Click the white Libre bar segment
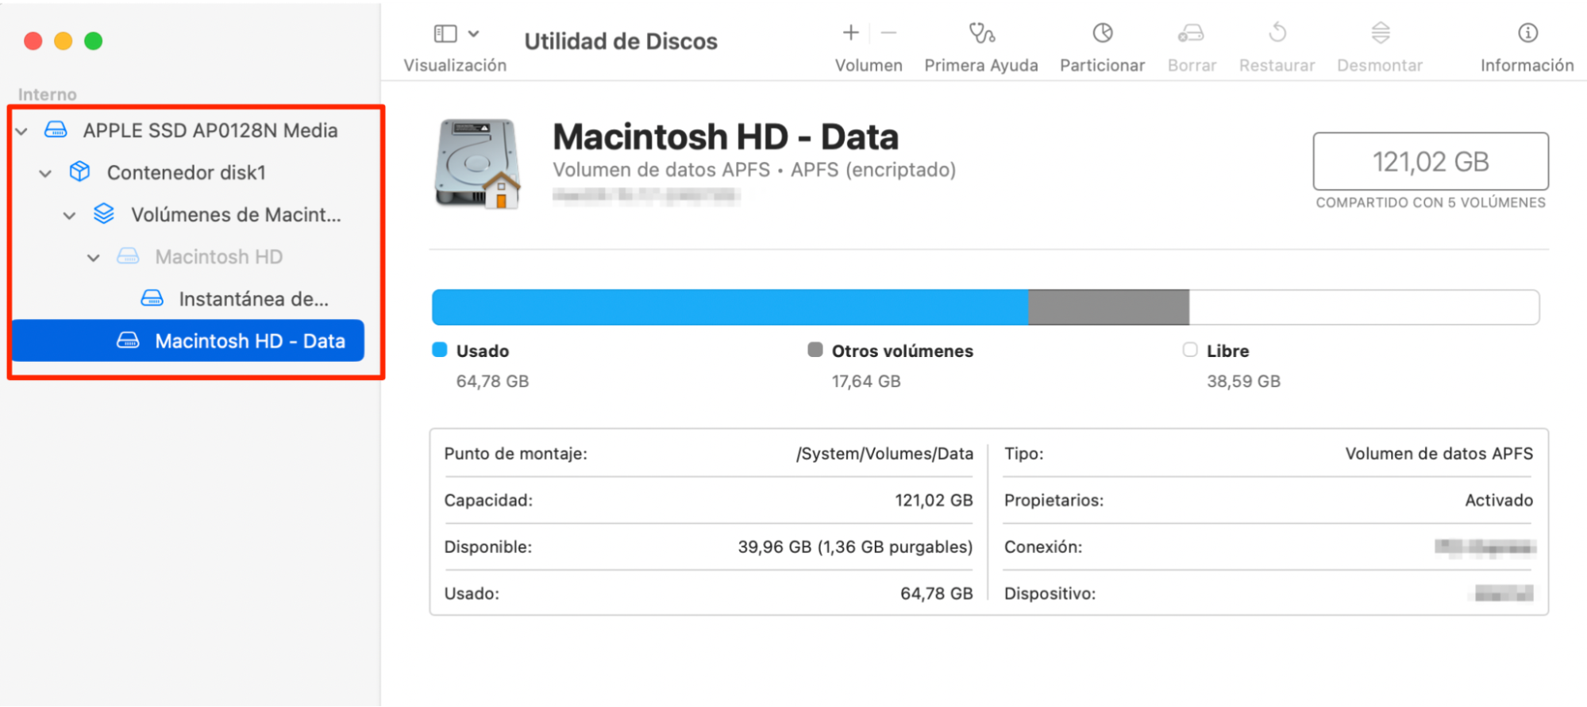 click(1364, 307)
